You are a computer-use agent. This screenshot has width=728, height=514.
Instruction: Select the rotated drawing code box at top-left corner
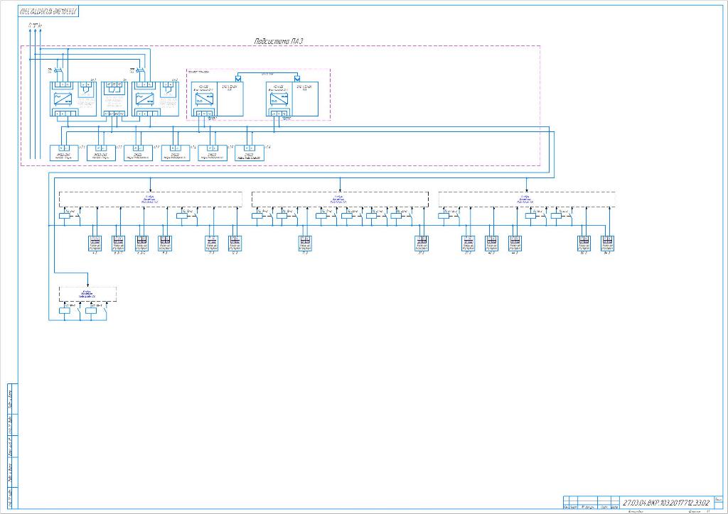(49, 11)
